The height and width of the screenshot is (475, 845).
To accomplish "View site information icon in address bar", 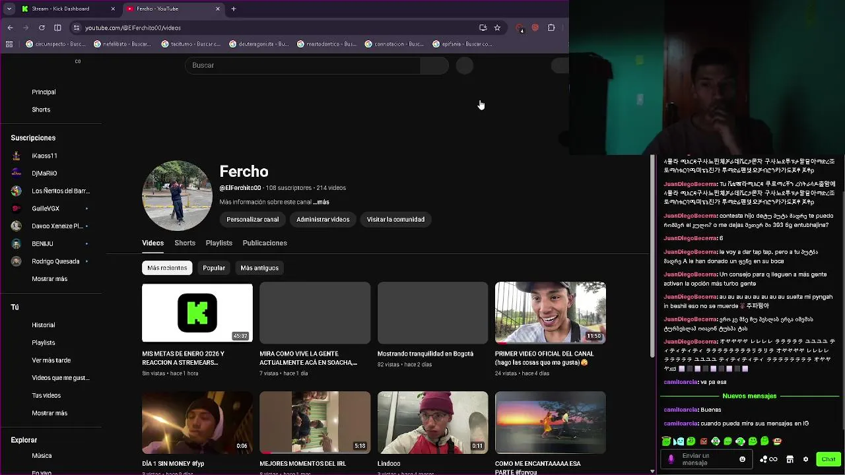I will coord(77,28).
